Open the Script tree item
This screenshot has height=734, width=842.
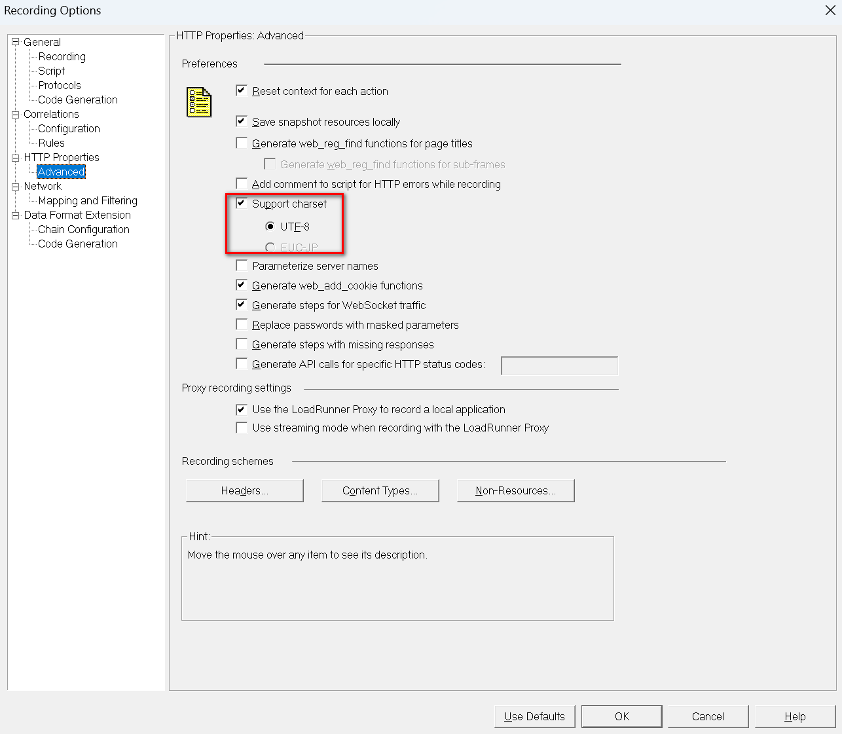51,71
